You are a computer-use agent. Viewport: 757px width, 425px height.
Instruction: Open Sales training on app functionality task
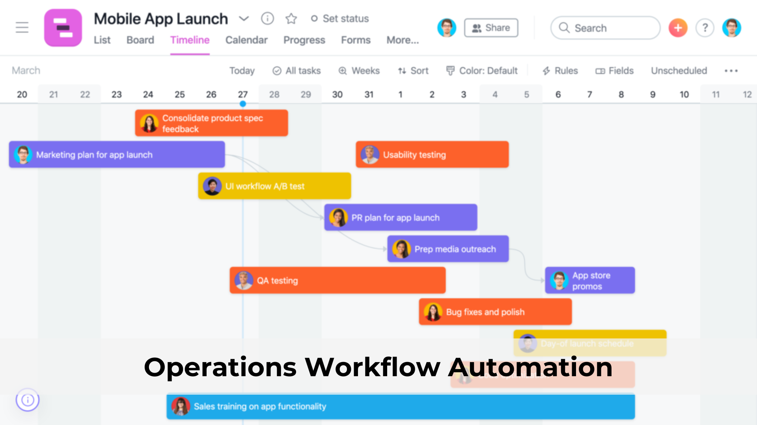[x=401, y=407]
